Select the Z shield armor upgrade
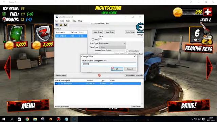This screenshot has width=217, height=122. (x=43, y=33)
